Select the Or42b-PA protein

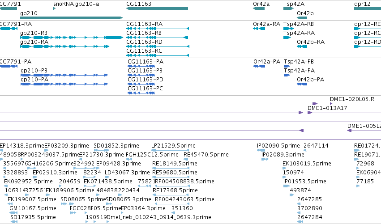coord(302,84)
